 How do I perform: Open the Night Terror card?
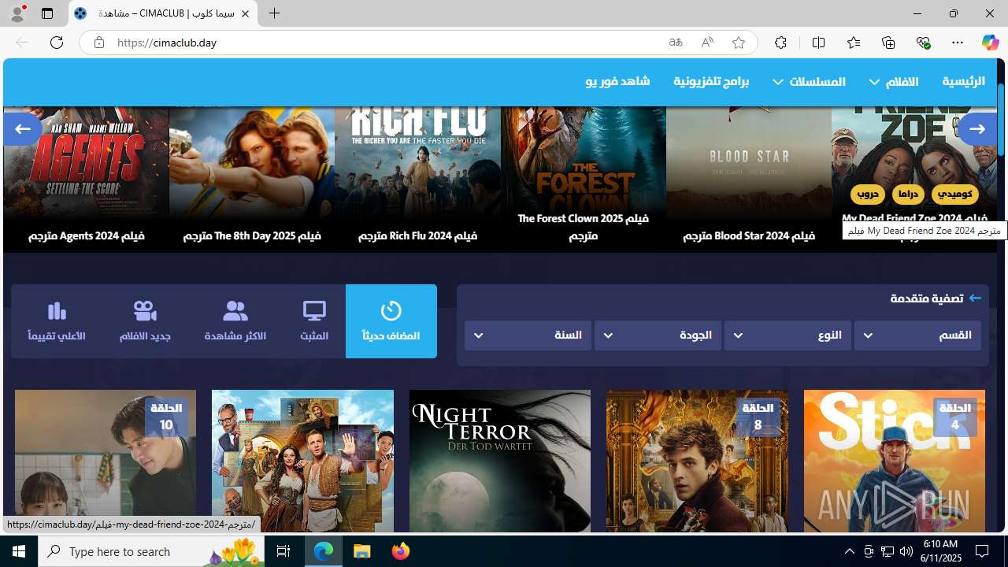click(500, 461)
